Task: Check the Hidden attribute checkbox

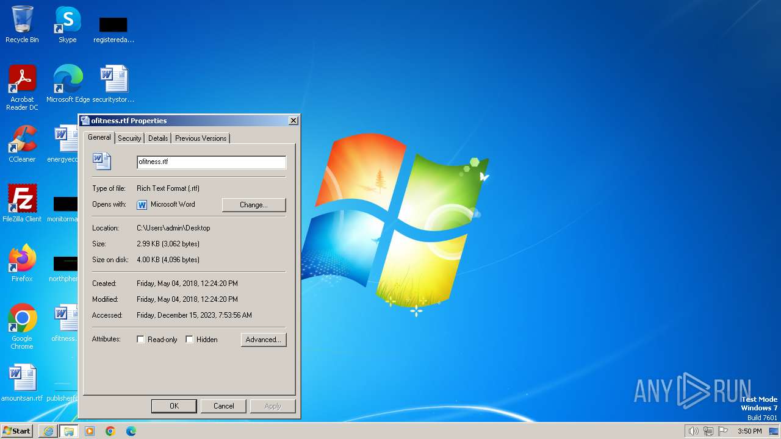Action: coord(189,340)
